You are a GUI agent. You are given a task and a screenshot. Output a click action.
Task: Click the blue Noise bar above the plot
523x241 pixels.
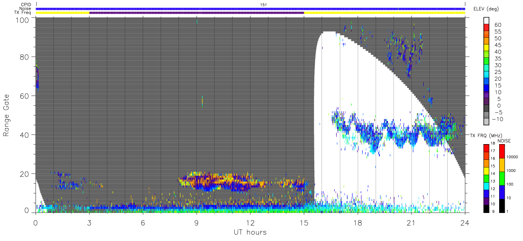pyautogui.click(x=250, y=9)
